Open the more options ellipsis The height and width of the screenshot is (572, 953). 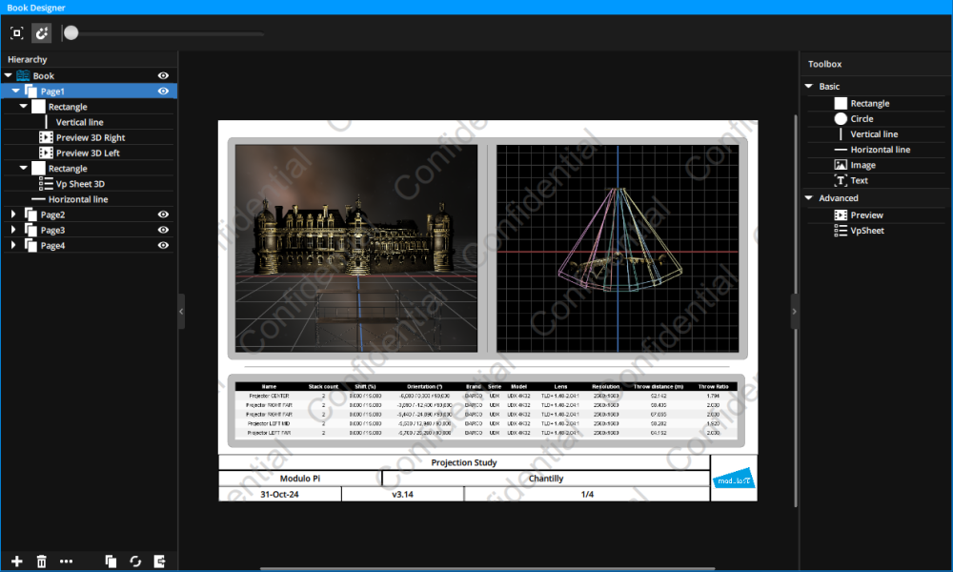[67, 562]
